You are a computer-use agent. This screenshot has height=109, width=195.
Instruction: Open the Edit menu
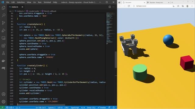13,2
